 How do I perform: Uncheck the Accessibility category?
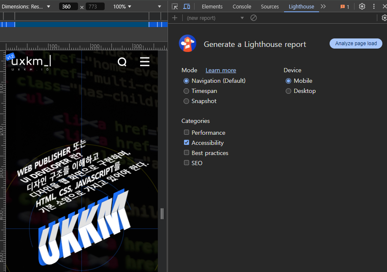point(187,143)
